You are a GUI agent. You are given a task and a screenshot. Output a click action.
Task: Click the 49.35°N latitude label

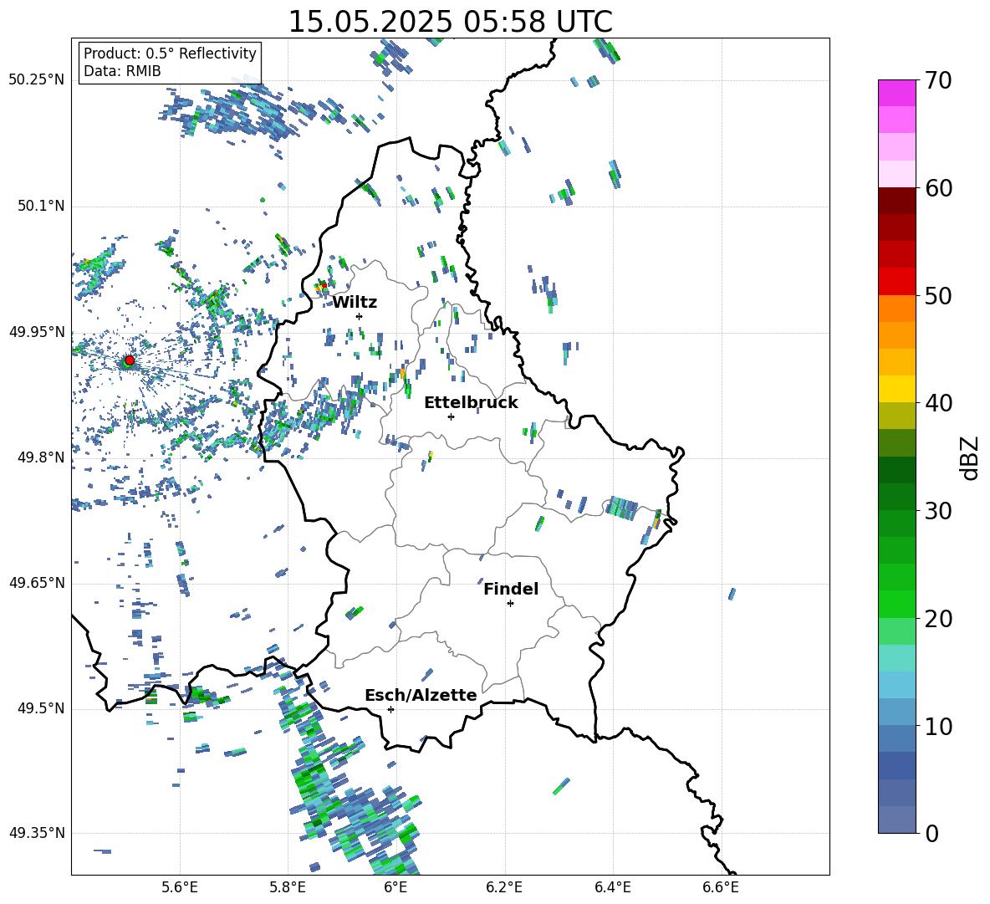pos(37,833)
